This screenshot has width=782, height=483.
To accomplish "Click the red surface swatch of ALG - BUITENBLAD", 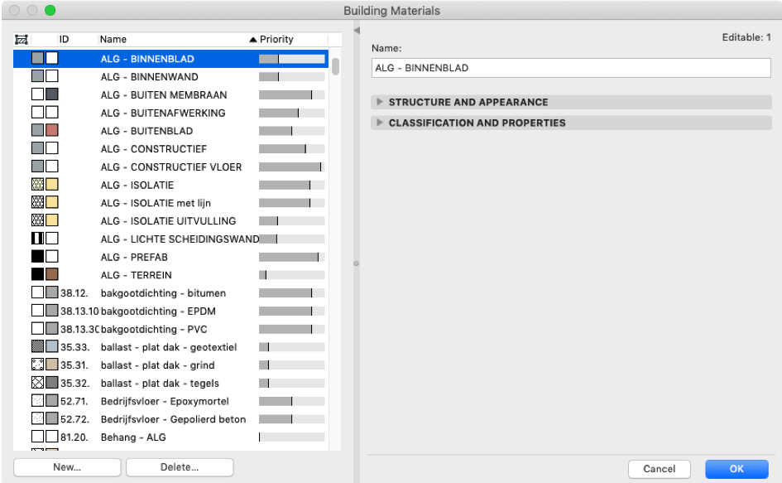I will tap(52, 130).
